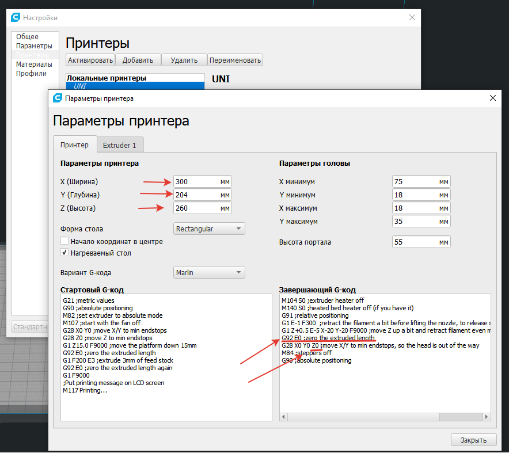The width and height of the screenshot is (509, 453).
Task: Open Материалы in Настройки sidebar
Action: (34, 64)
